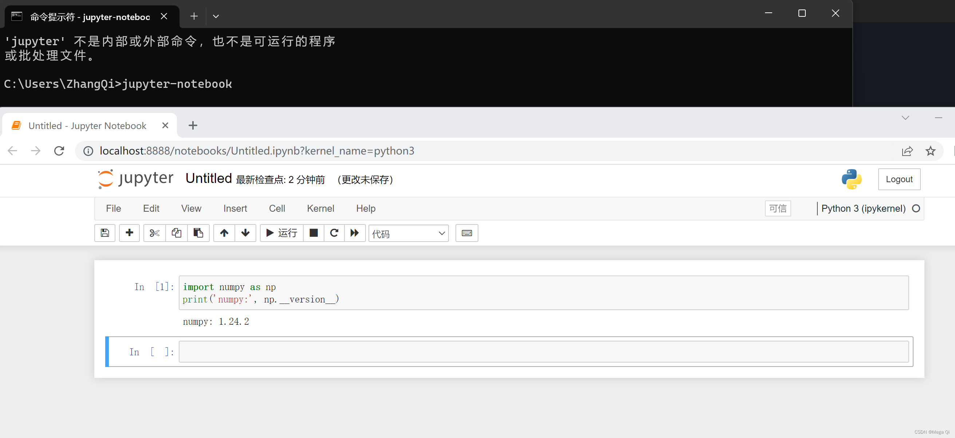955x438 pixels.
Task: Paste cells below icon in the toolbar
Action: (198, 233)
